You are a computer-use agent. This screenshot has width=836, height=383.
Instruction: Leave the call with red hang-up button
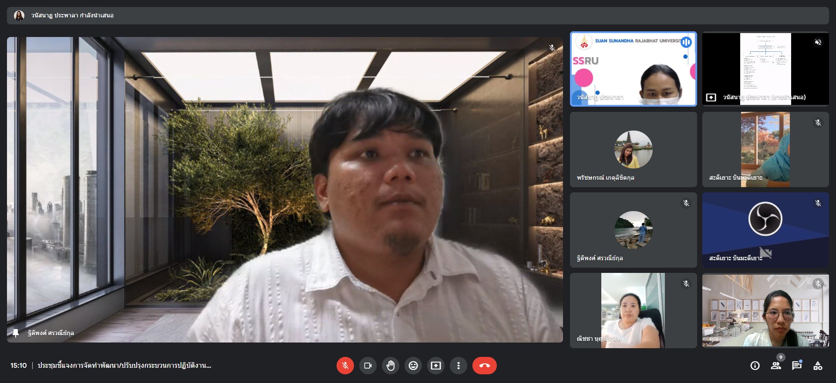(484, 366)
